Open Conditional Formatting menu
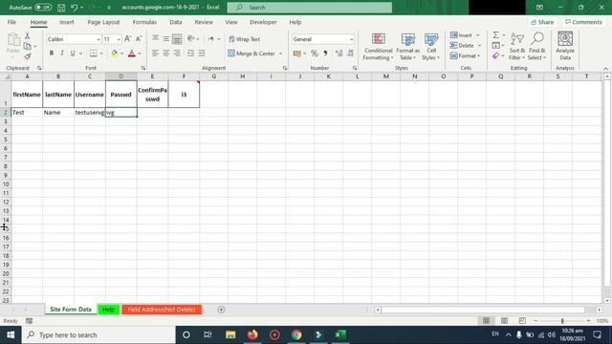612x344 pixels. coord(378,47)
